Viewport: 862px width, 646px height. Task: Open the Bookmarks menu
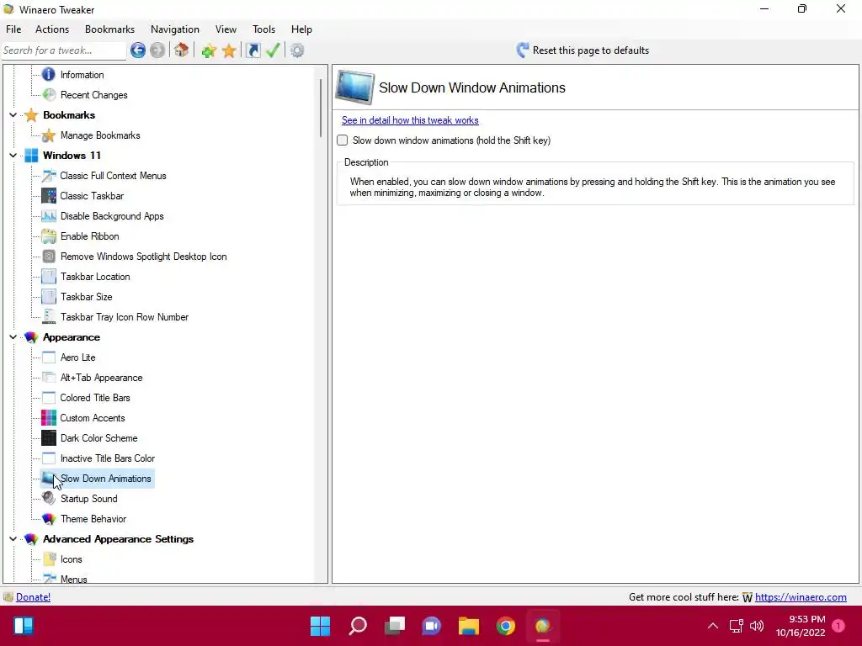click(110, 29)
